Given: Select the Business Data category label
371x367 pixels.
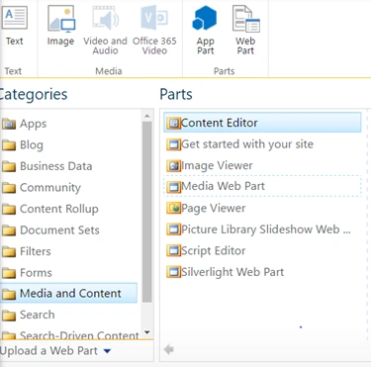Looking at the screenshot, I should 56,166.
